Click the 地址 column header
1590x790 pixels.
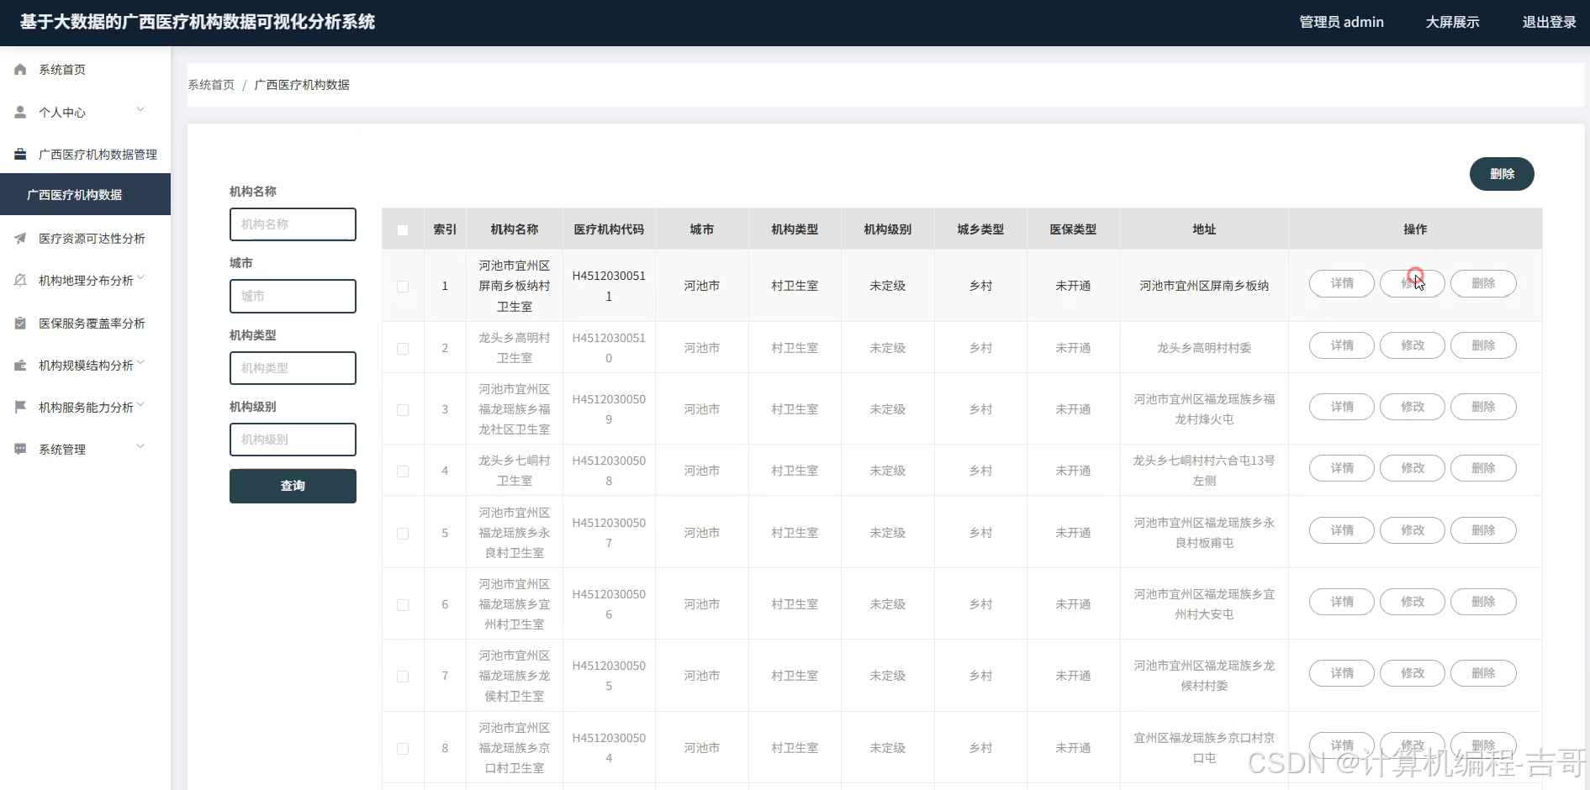point(1204,229)
